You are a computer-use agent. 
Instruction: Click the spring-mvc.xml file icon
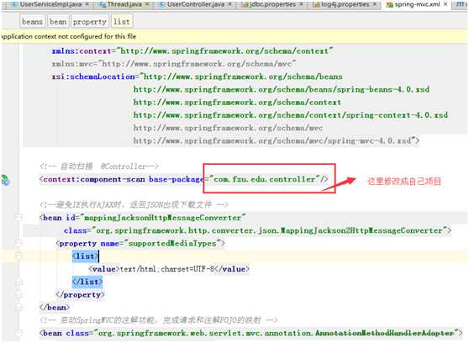click(x=390, y=4)
